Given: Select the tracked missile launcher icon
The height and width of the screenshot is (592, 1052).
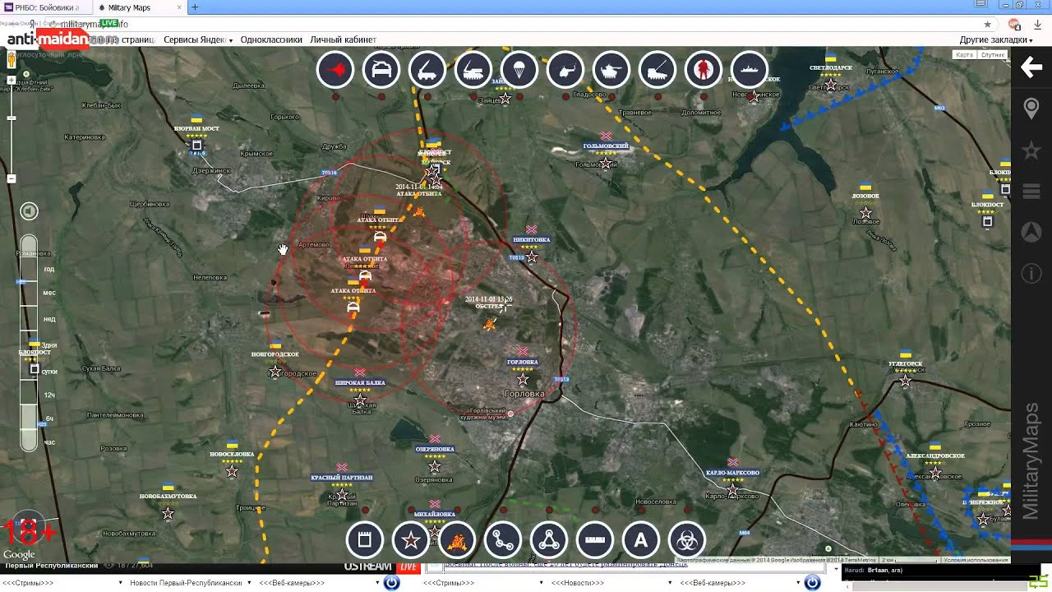Looking at the screenshot, I should point(473,71).
